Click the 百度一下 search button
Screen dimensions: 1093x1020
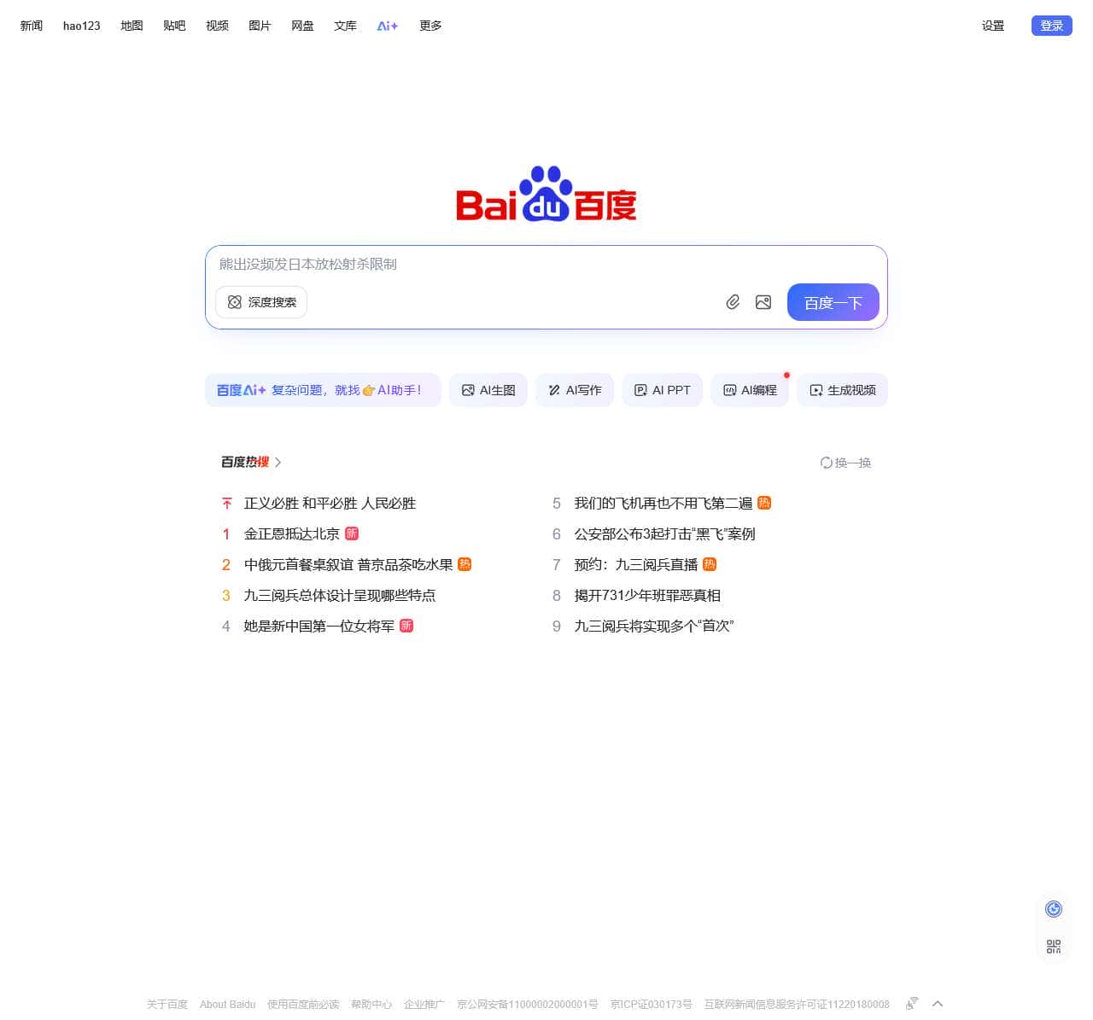click(x=833, y=302)
